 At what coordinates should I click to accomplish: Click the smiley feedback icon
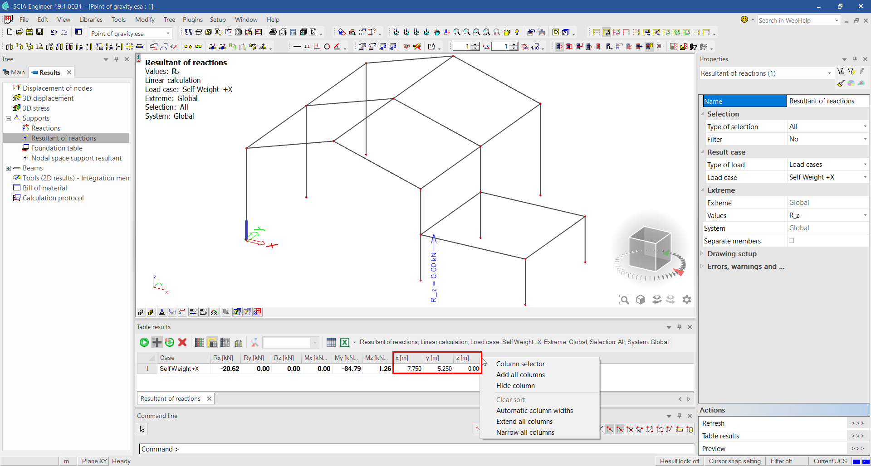[x=744, y=19]
